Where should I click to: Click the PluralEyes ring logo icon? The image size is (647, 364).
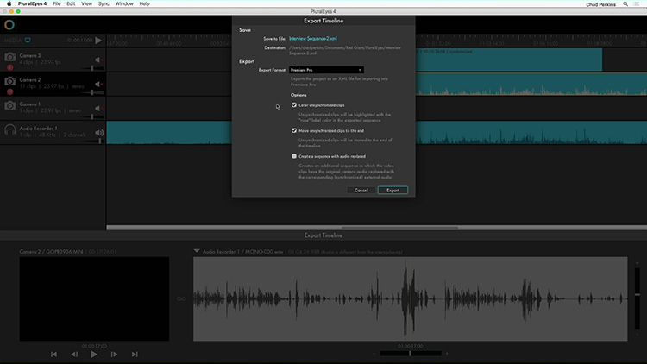click(9, 25)
